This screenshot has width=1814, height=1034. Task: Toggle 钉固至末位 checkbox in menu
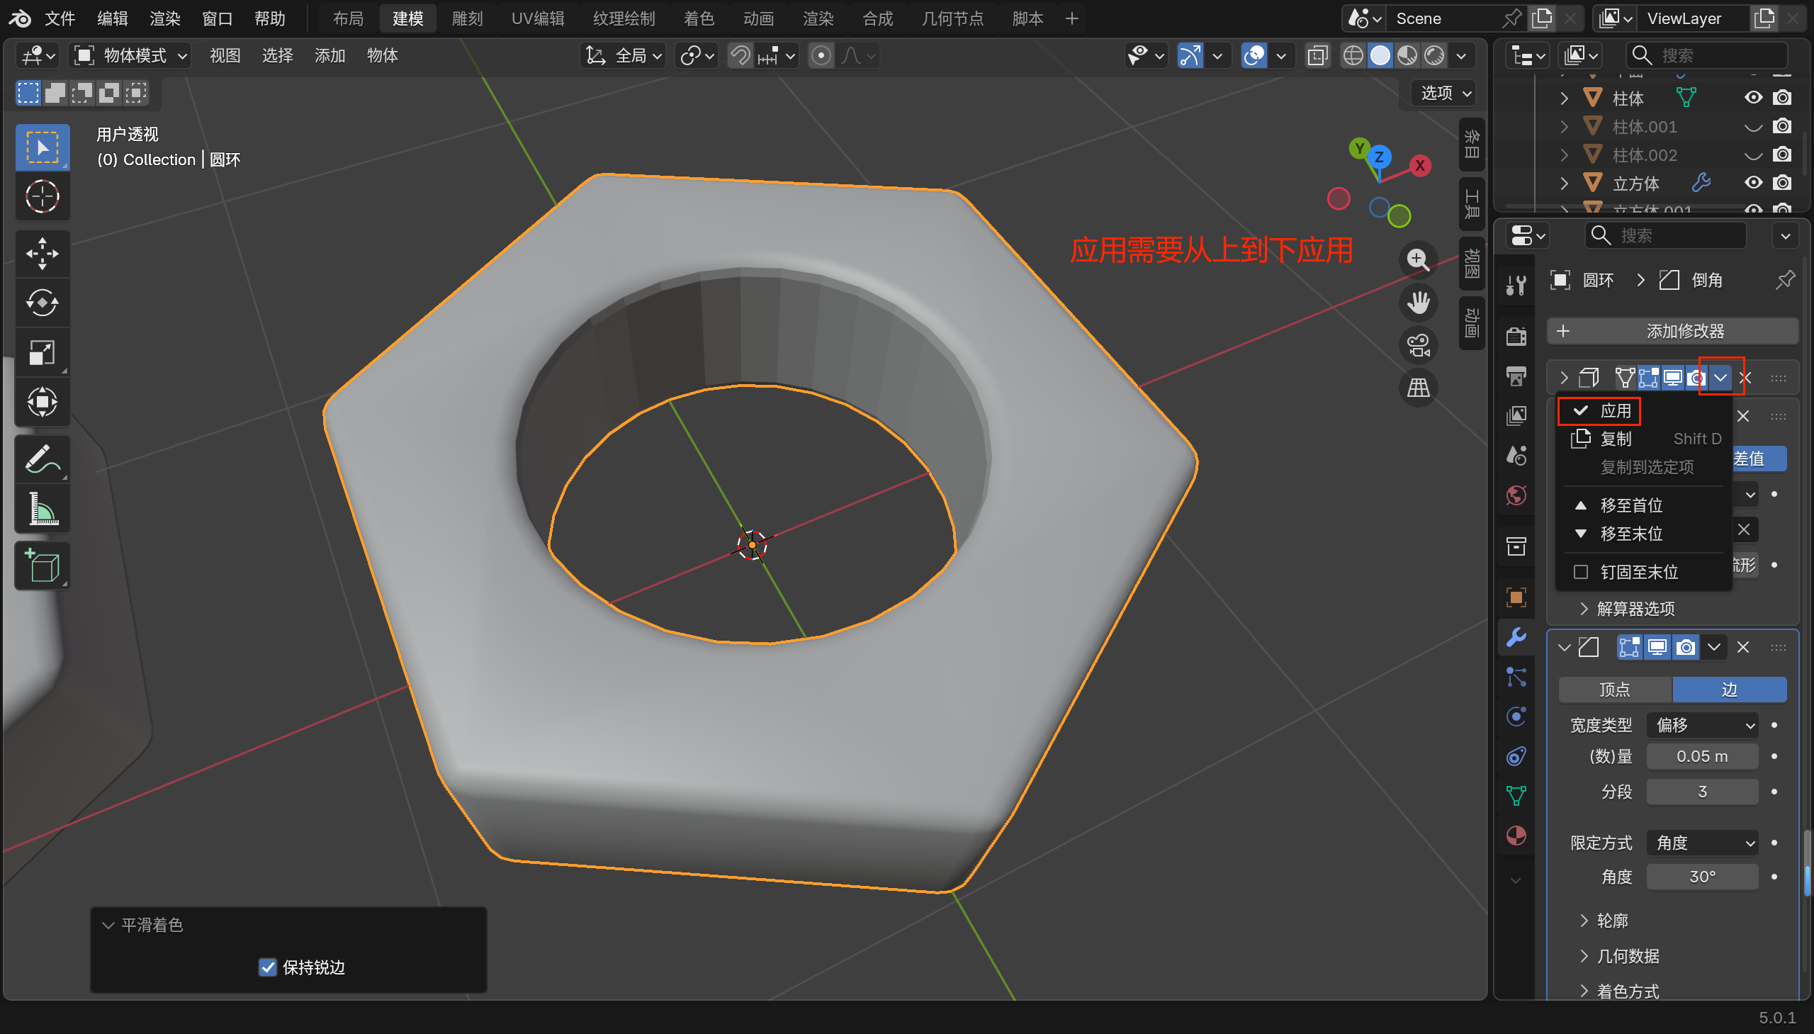[x=1580, y=572]
